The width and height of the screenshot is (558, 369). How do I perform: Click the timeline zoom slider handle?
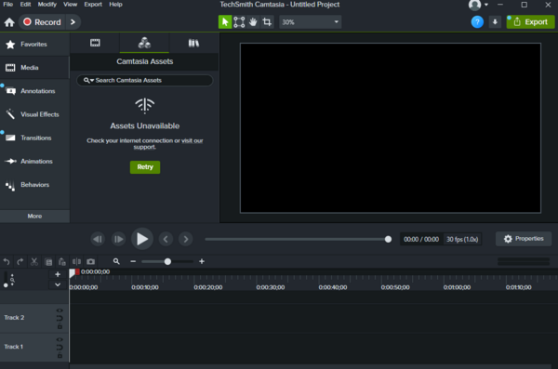pyautogui.click(x=167, y=261)
